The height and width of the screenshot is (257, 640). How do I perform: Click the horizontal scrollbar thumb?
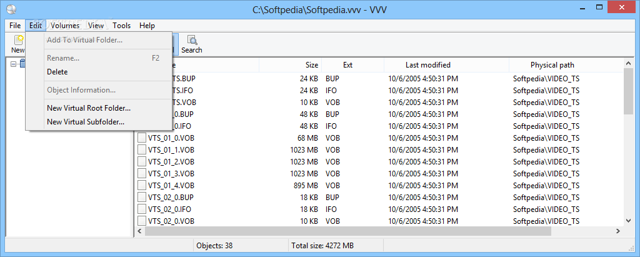pyautogui.click(x=347, y=231)
